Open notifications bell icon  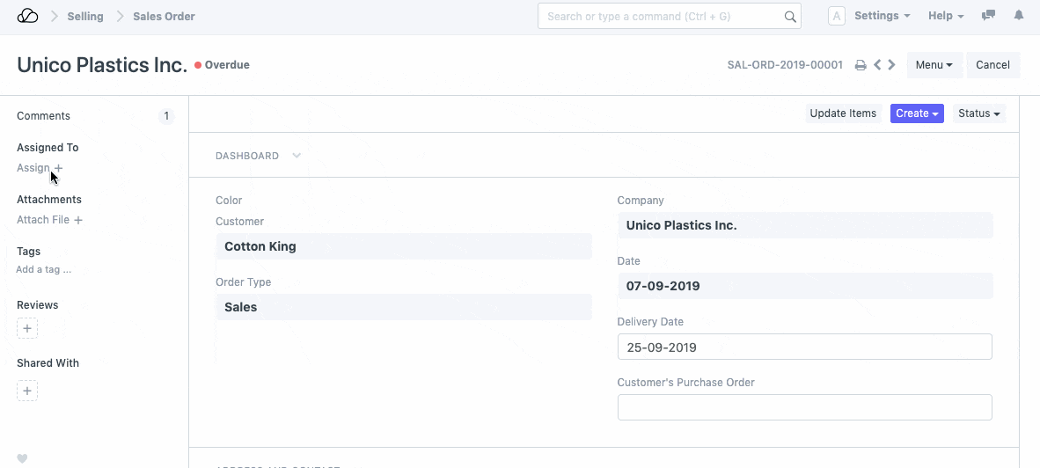[x=1019, y=16]
